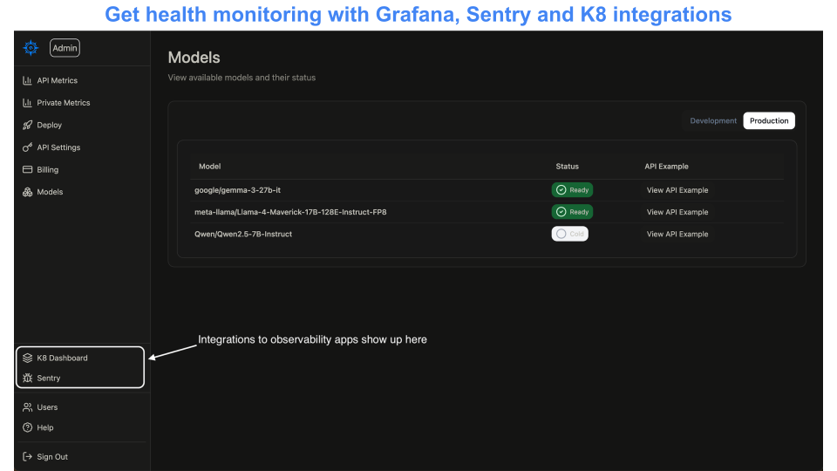Click the Billing card icon
The image size is (837, 471).
coord(27,169)
